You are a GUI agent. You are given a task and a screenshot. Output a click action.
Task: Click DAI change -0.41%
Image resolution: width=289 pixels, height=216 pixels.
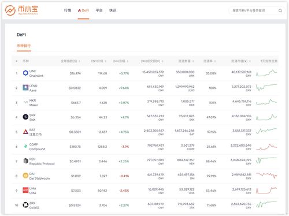coord(124,176)
